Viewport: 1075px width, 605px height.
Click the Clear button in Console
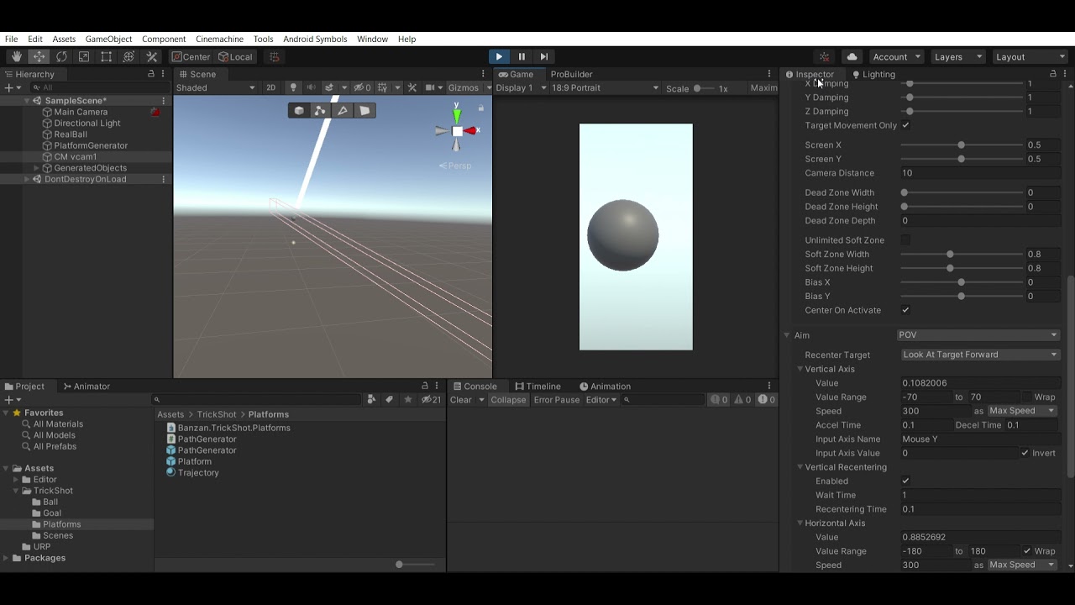click(462, 400)
